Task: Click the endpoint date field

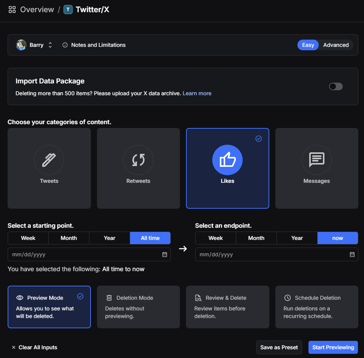Action: [x=277, y=254]
